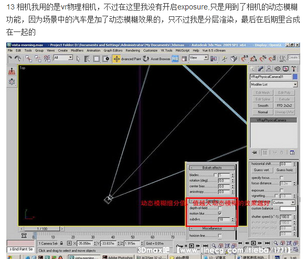Collapse the Bokeh effects rollout

point(212,168)
